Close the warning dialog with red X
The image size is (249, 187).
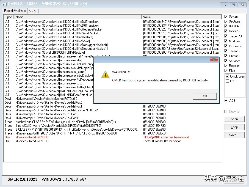pos(214,60)
